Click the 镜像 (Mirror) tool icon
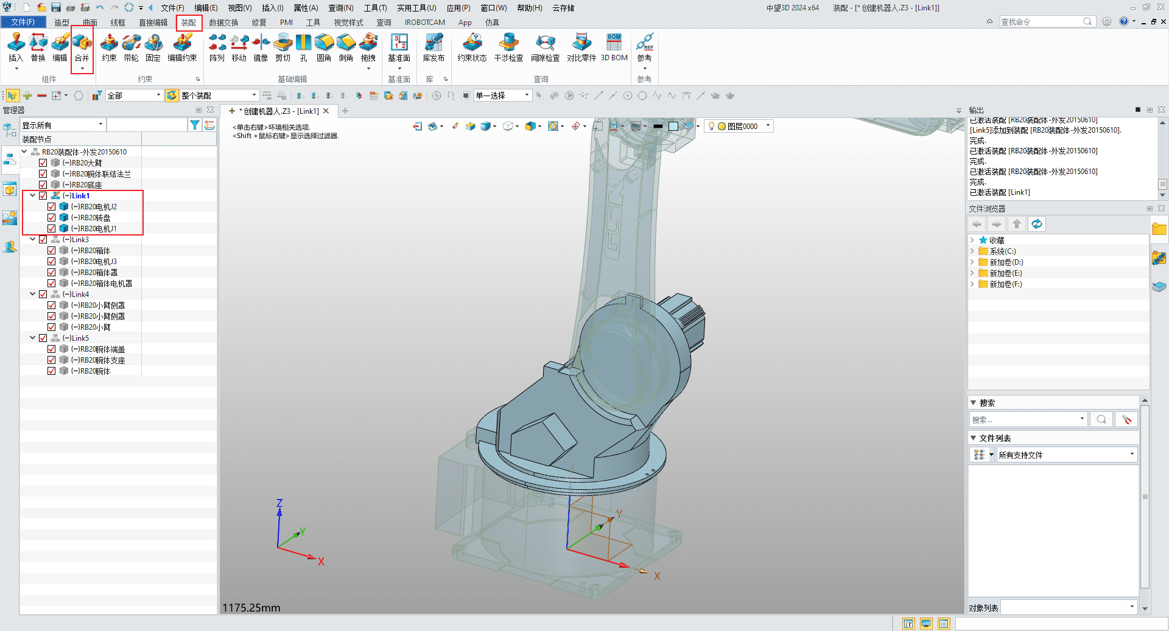1169x631 pixels. click(261, 47)
